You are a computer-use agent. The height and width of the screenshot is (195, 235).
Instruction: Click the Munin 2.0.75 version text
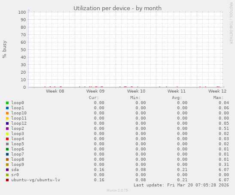(117, 190)
